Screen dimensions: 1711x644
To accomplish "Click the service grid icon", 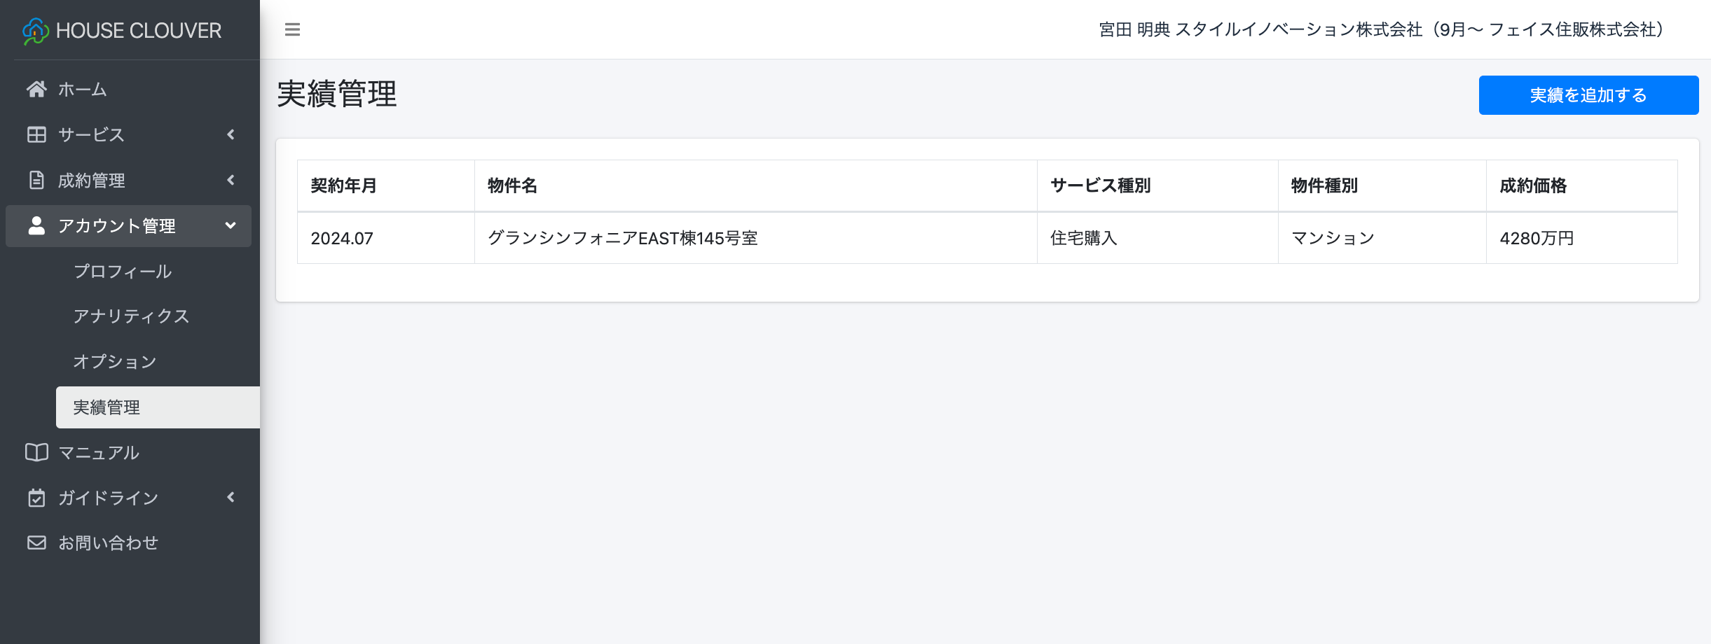I will [x=36, y=134].
